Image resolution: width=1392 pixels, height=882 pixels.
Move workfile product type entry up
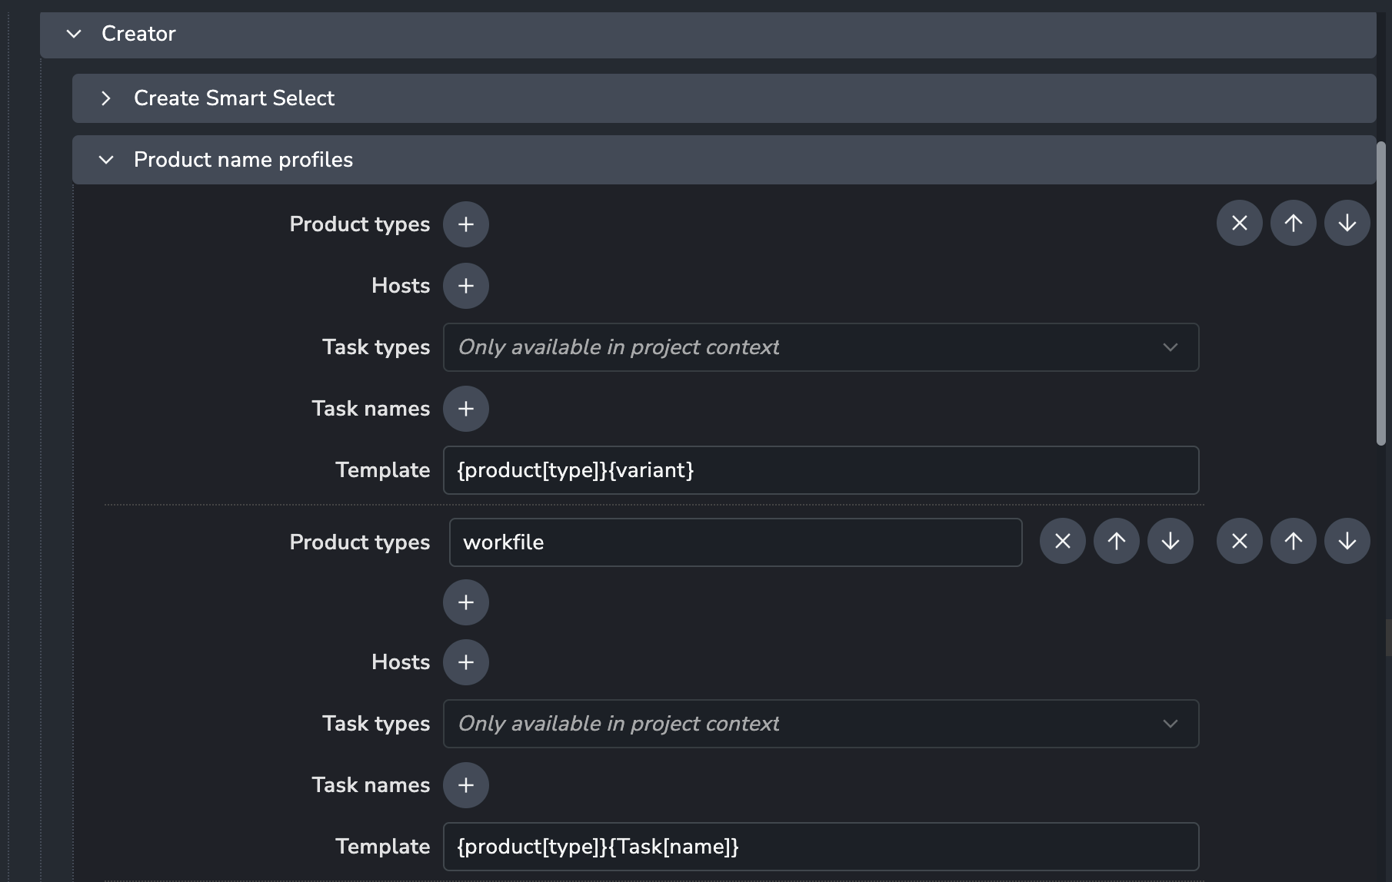[x=1116, y=542]
